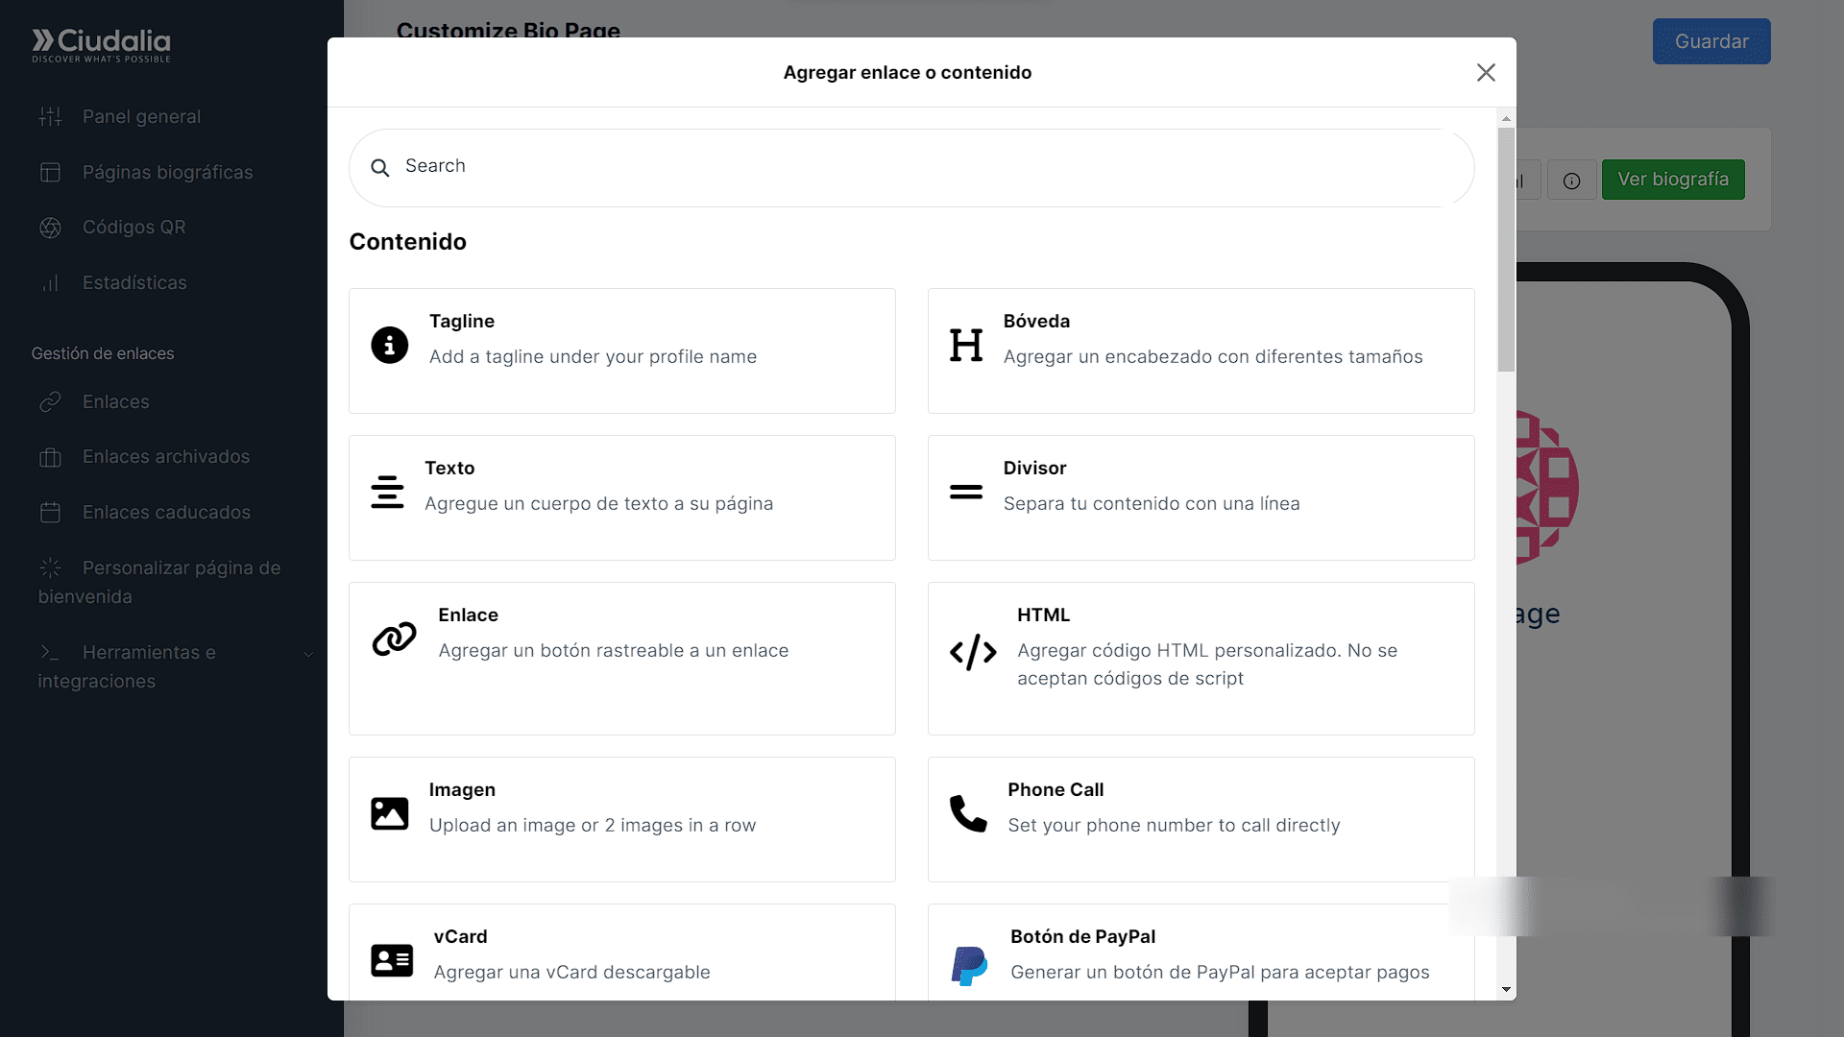Click the Texto alignment icon
This screenshot has height=1037, width=1844.
click(387, 492)
